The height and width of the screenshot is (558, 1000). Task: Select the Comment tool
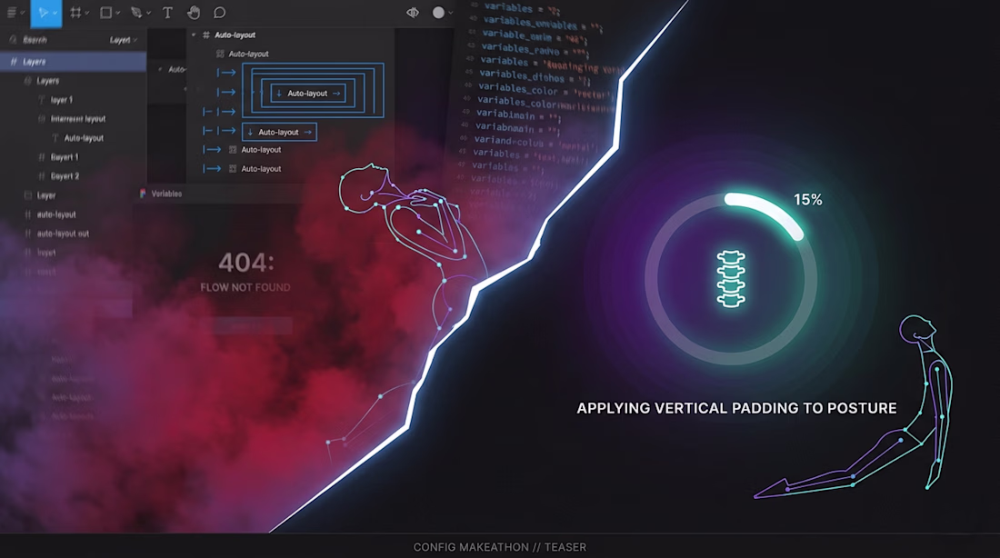[x=219, y=12]
